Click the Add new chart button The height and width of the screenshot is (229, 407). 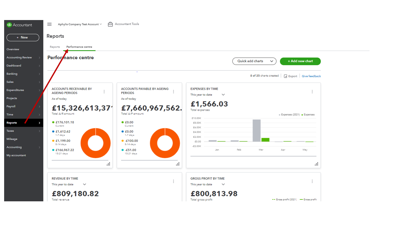tap(300, 61)
